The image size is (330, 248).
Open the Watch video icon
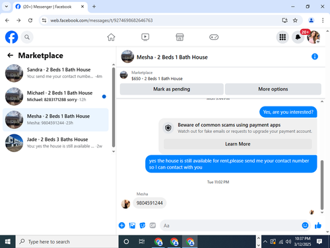(x=145, y=37)
